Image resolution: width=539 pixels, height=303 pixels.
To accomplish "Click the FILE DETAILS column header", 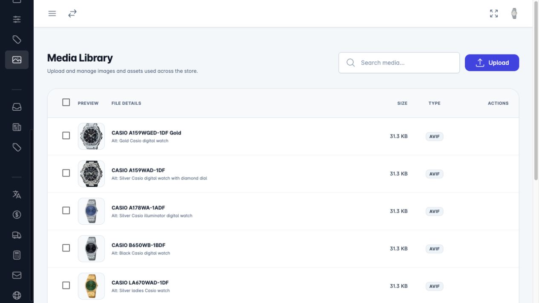I will (x=126, y=103).
